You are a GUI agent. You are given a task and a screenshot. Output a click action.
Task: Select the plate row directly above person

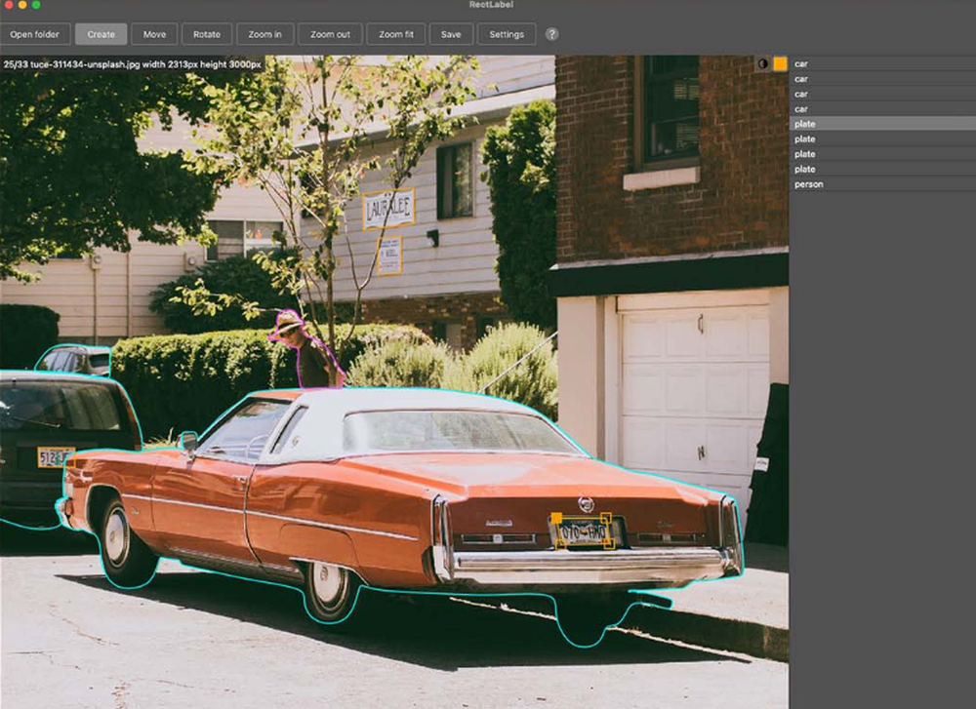click(882, 169)
